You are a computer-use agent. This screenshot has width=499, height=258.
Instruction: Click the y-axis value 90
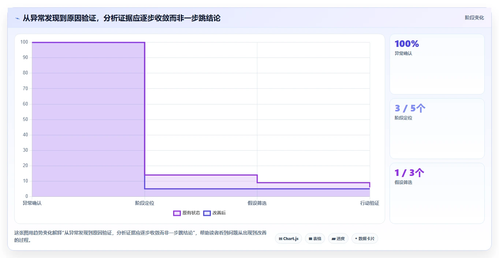point(25,58)
